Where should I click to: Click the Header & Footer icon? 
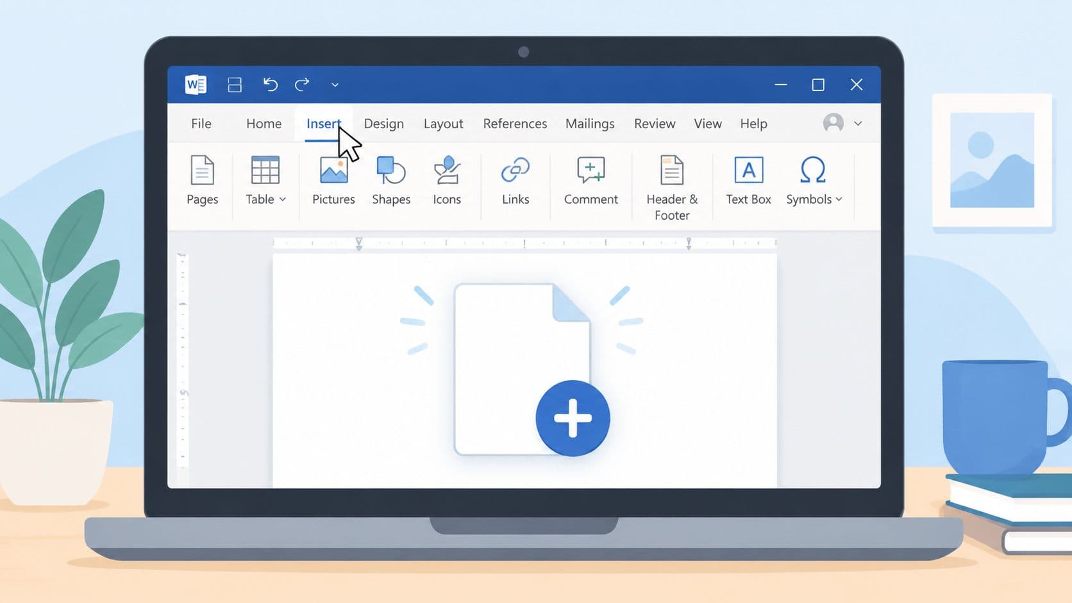[x=672, y=170]
